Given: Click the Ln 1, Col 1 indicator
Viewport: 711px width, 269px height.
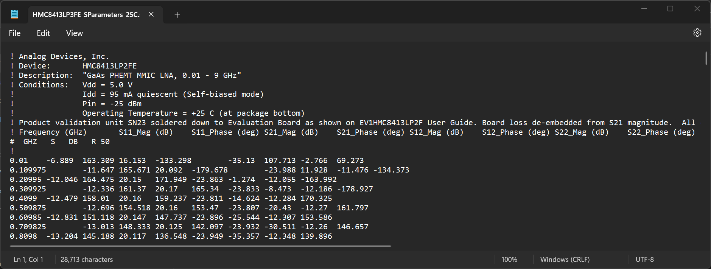Looking at the screenshot, I should (x=28, y=260).
